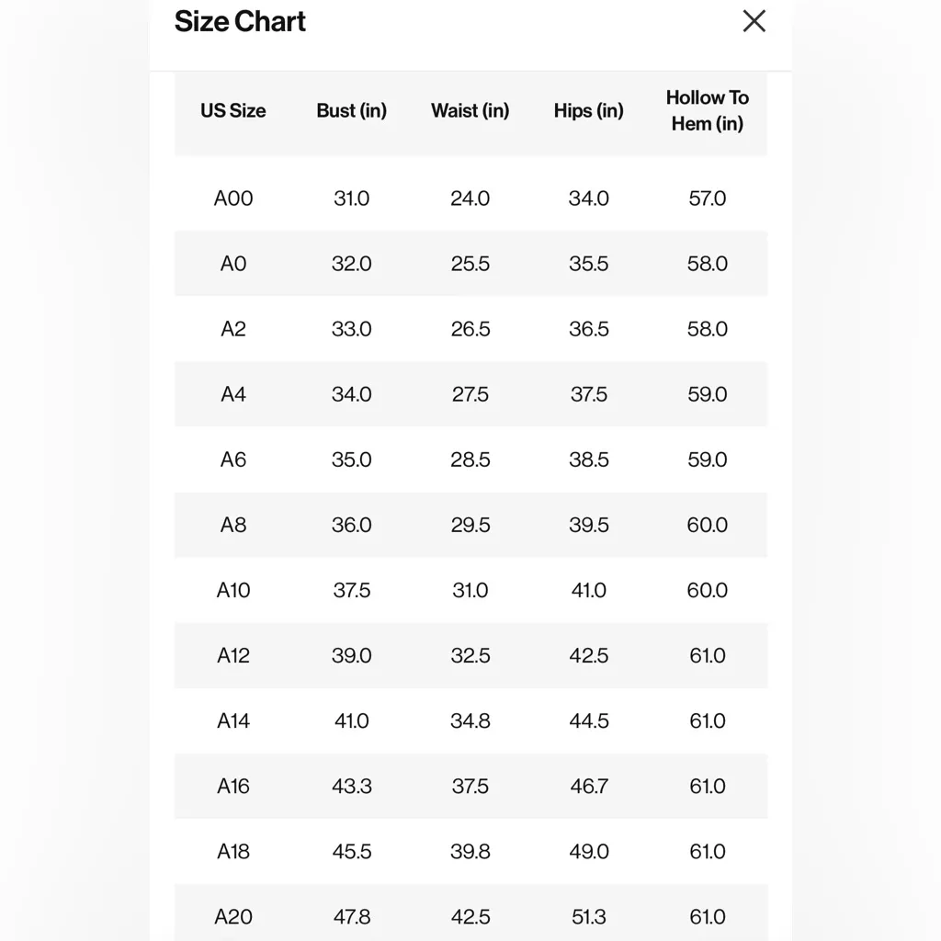Select the A6 size row label
Image resolution: width=941 pixels, height=941 pixels.
pos(233,459)
